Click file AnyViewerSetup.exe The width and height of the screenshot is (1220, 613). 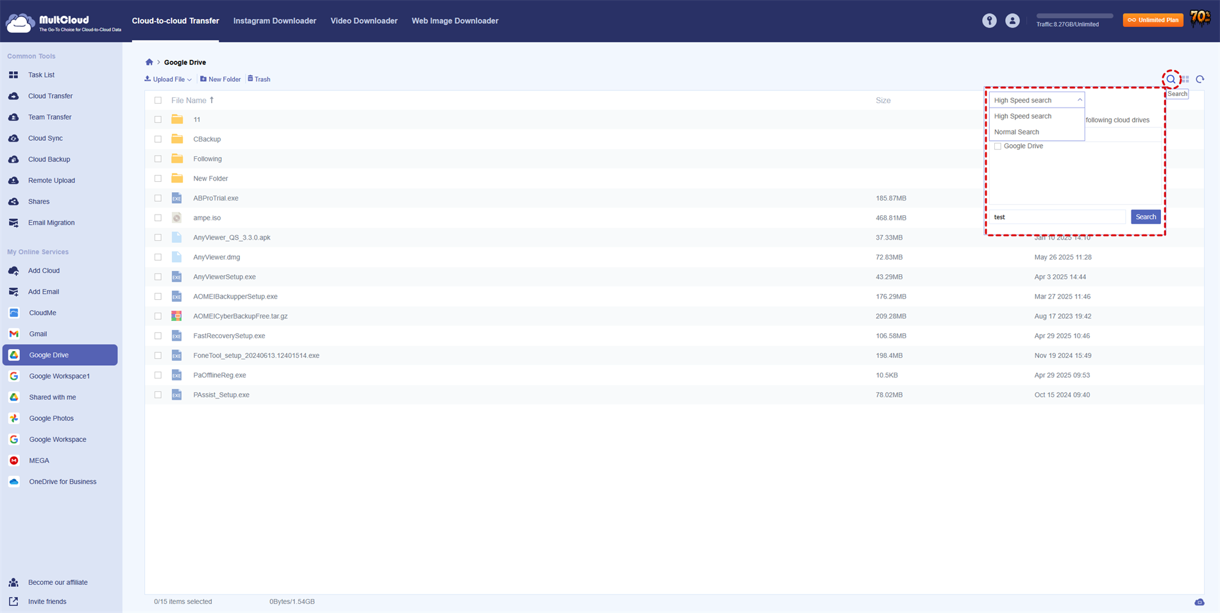pos(225,277)
